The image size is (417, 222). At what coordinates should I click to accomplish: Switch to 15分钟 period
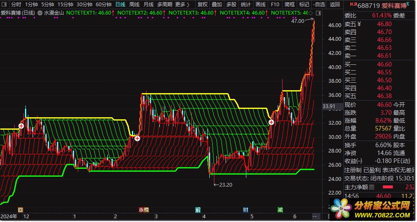tap(65, 5)
